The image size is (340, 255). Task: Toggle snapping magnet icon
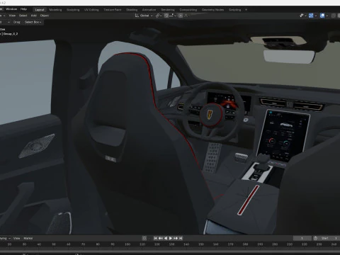pos(166,16)
